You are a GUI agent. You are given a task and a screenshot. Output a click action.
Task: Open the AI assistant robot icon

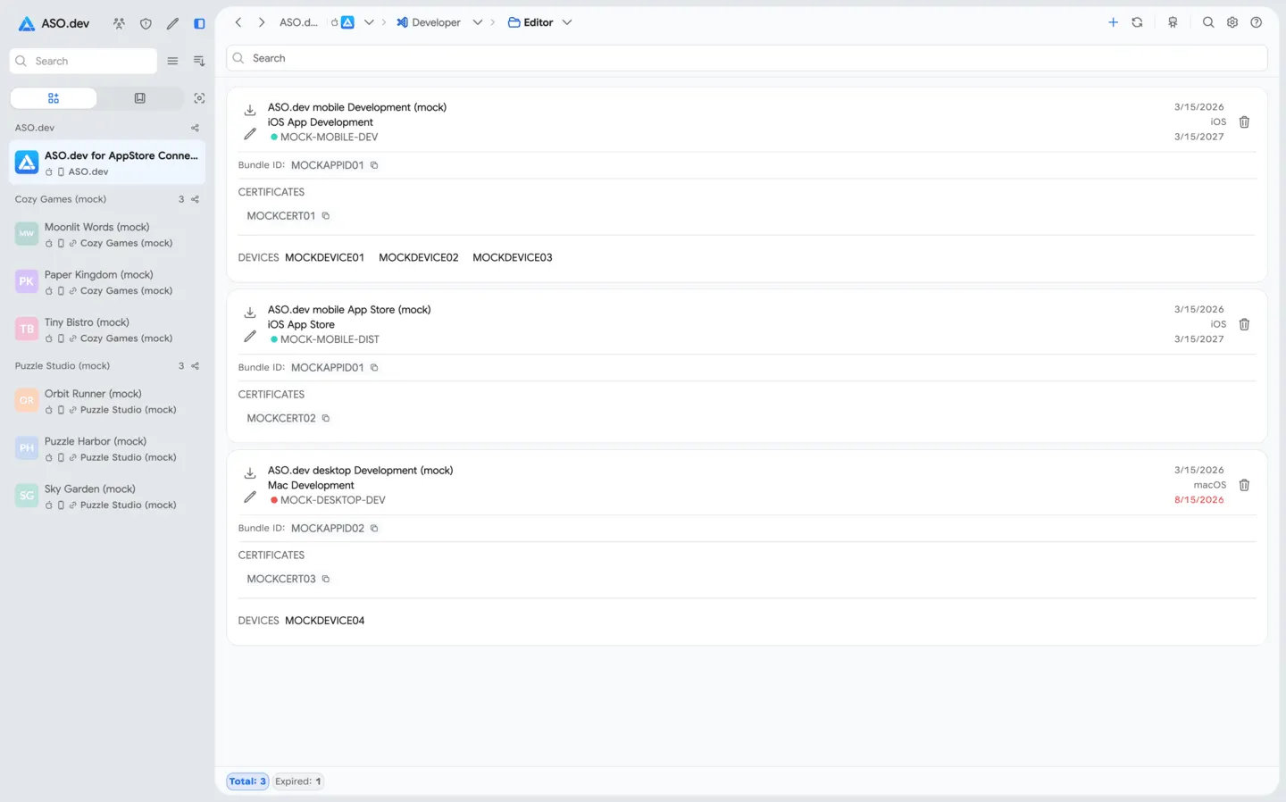pyautogui.click(x=1173, y=22)
